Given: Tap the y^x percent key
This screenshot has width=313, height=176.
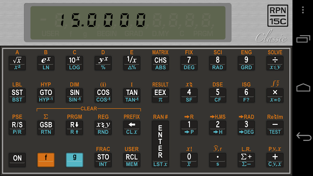Looking at the screenshot, I should (x=103, y=63).
